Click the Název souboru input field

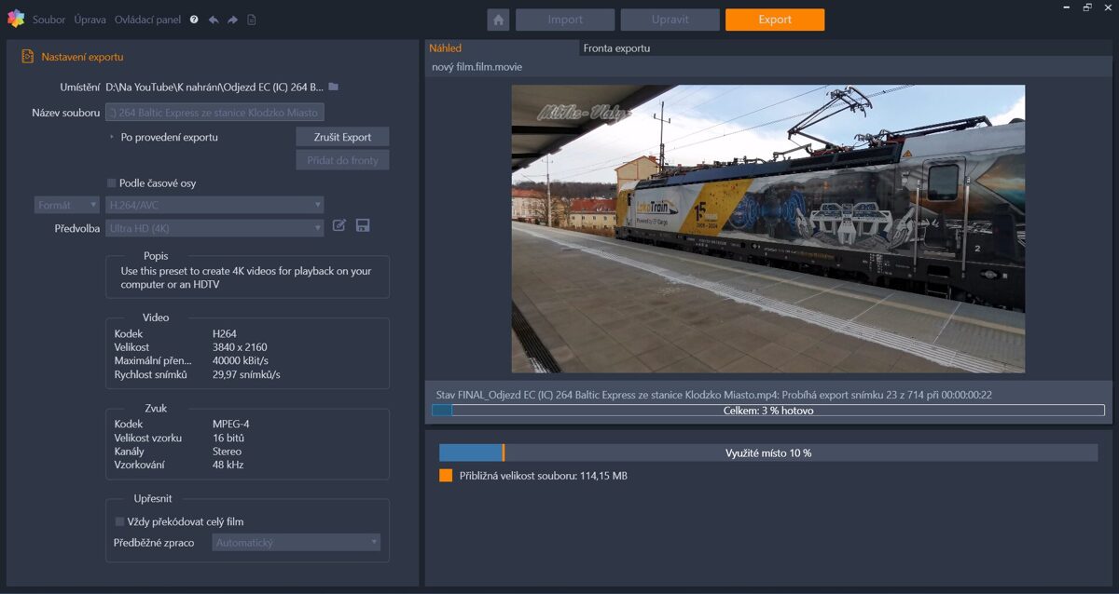pyautogui.click(x=214, y=113)
